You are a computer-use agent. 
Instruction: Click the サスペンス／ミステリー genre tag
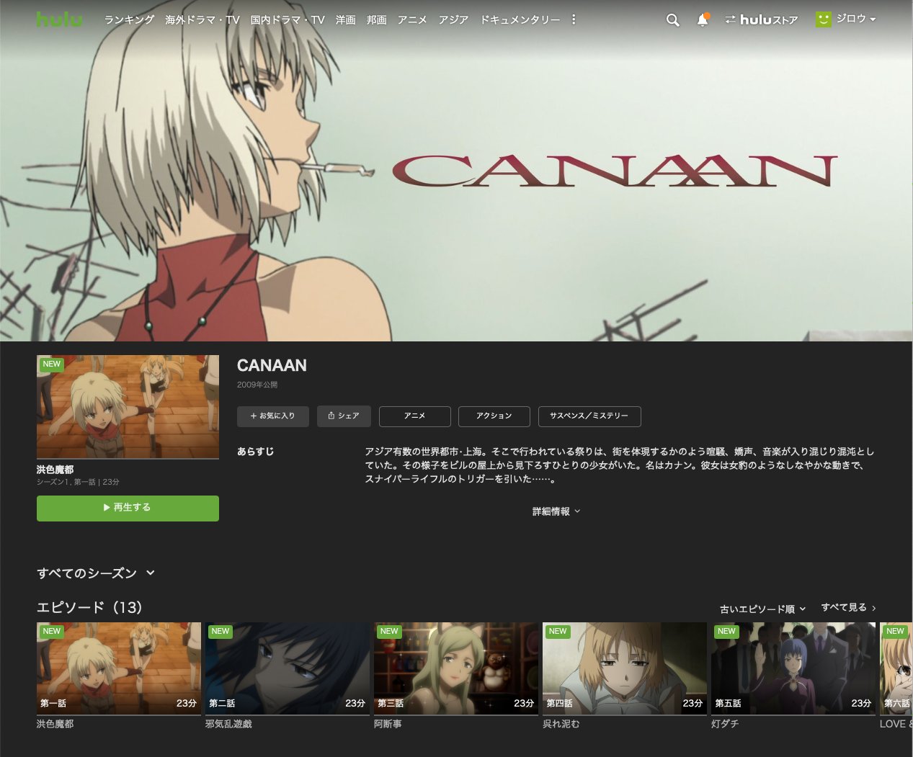[589, 416]
